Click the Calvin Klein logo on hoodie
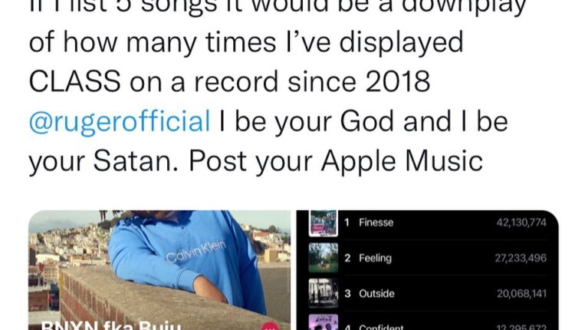Screen dimensions: 575x330 point(195,252)
